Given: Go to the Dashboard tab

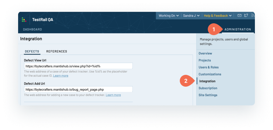Looking at the screenshot, I should pos(32,29).
